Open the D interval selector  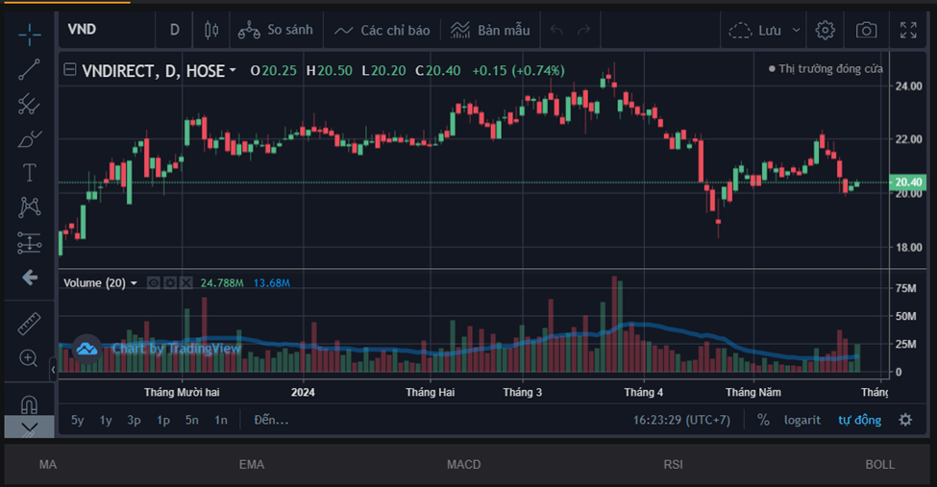point(175,30)
